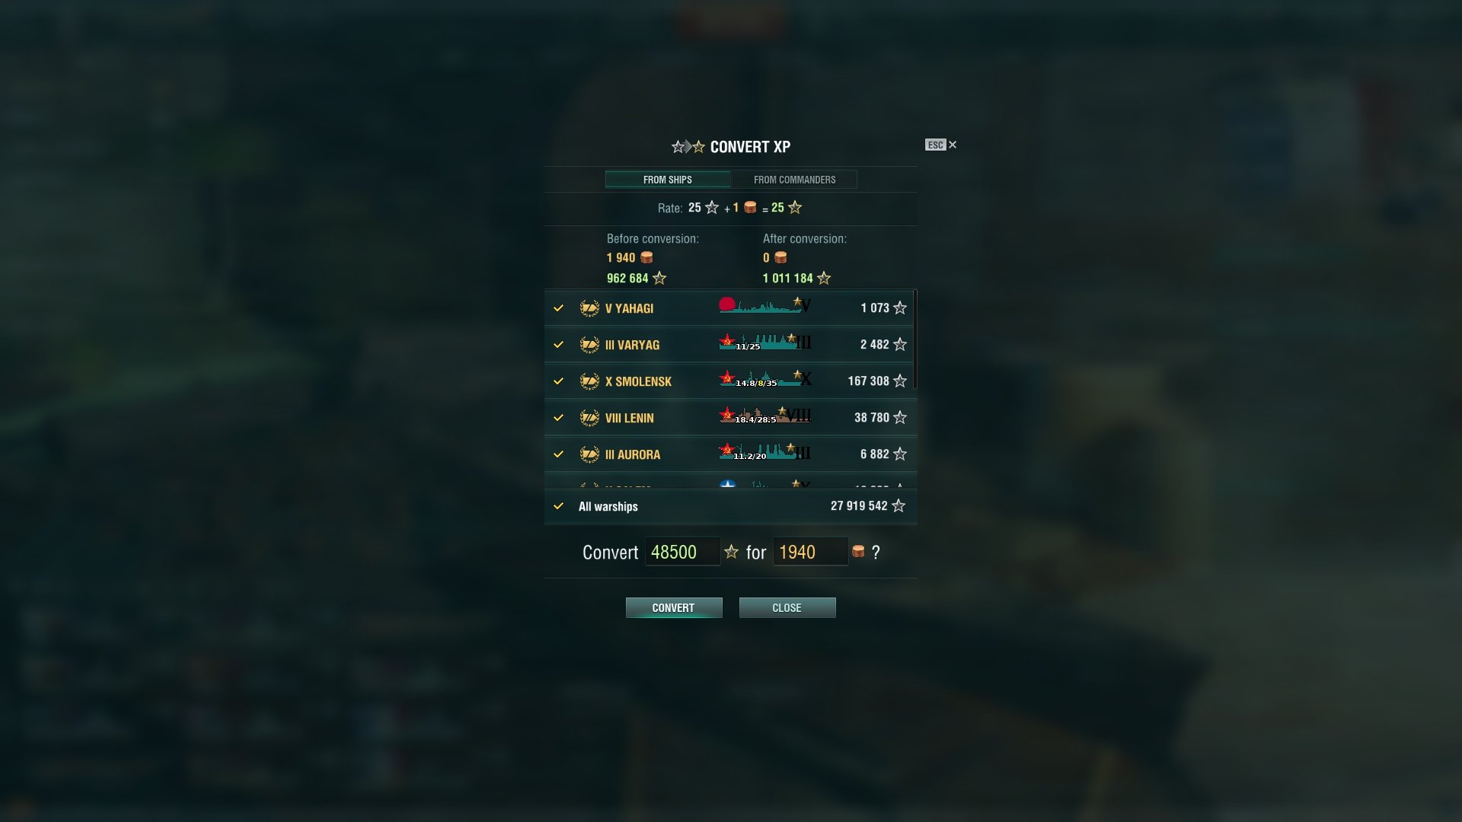Viewport: 1462px width, 822px height.
Task: Click the XP amount field showing 48500
Action: tap(682, 552)
